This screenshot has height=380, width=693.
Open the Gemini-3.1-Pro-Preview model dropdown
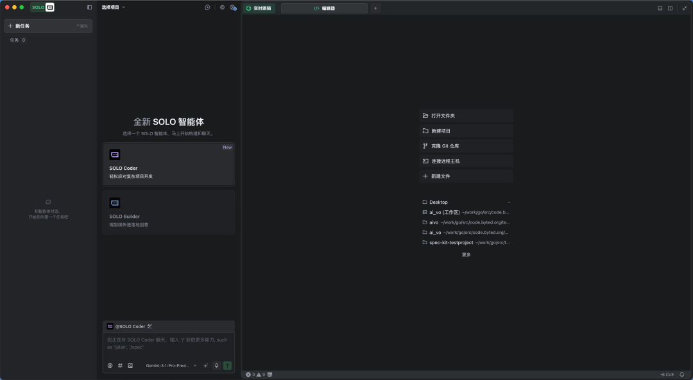tap(171, 365)
